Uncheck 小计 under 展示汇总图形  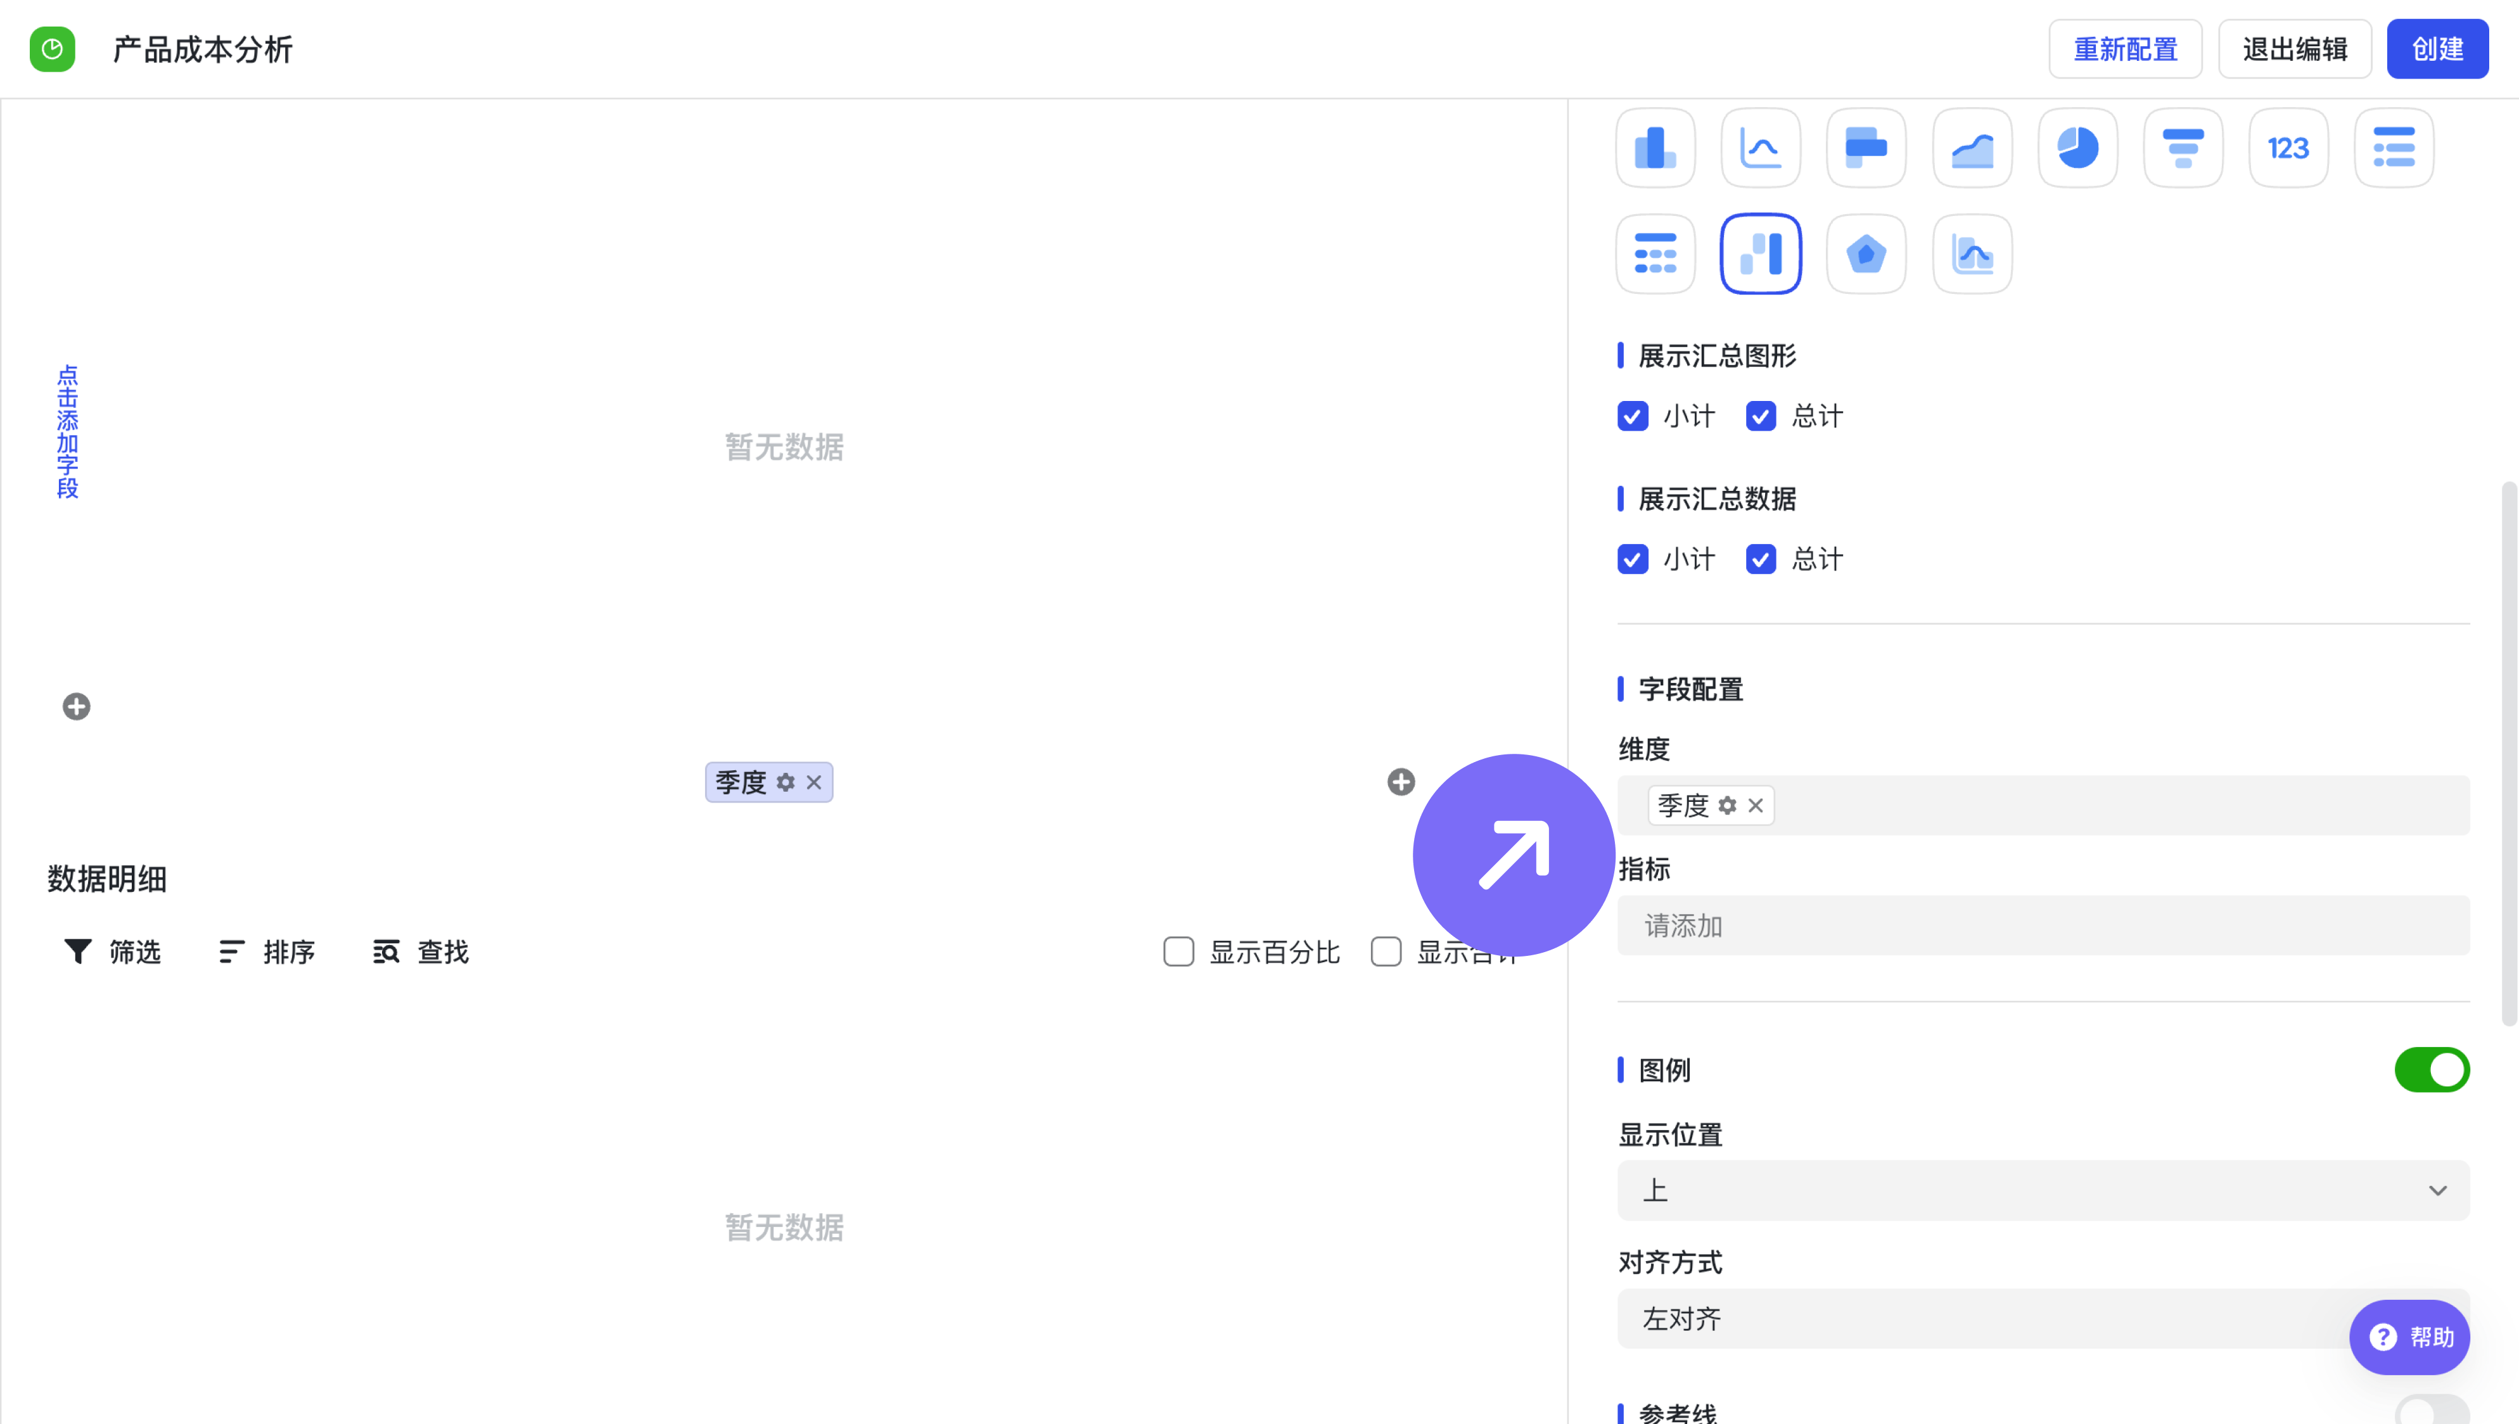[x=1632, y=416]
